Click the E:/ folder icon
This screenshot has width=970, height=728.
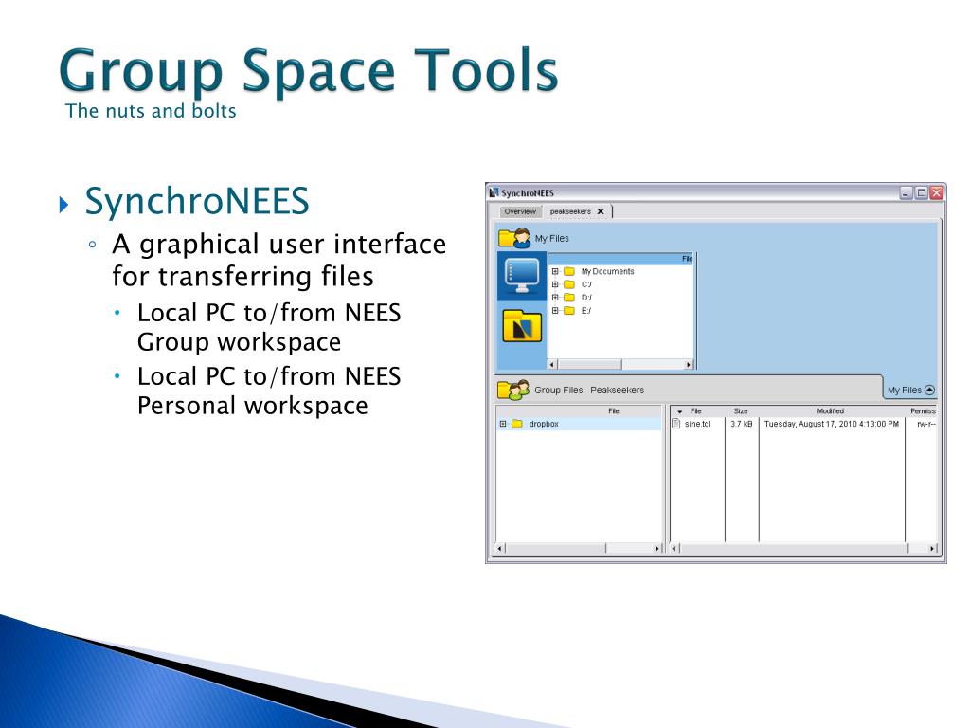pyautogui.click(x=569, y=310)
